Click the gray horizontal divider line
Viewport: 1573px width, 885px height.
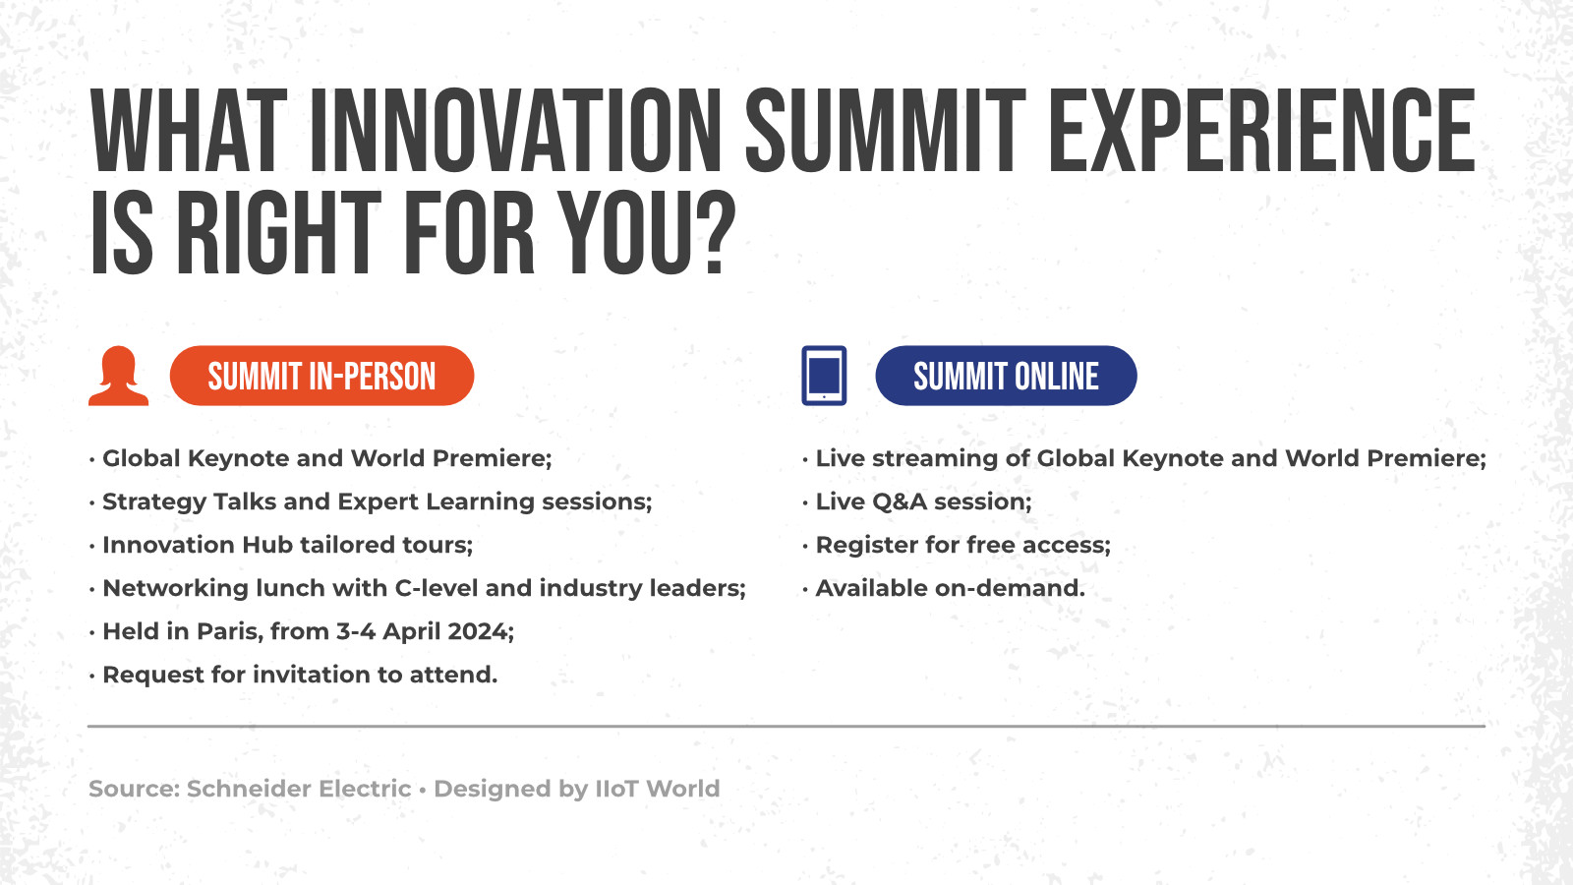786,726
